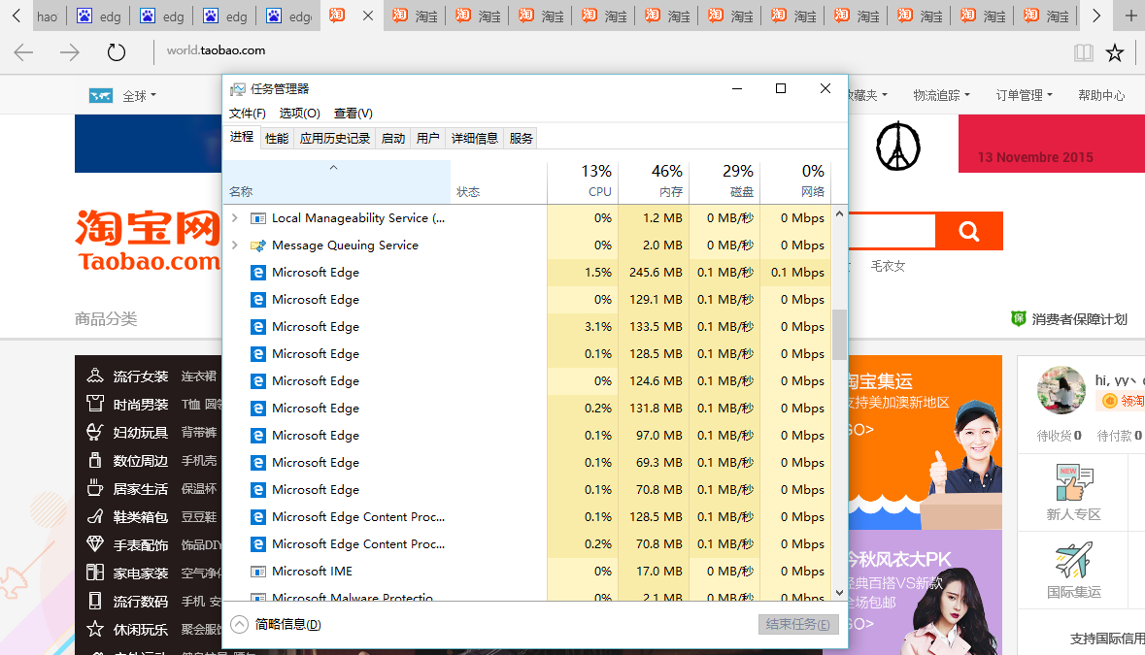Sort by 网络 column header
Screen dimensions: 1145x655
795,181
